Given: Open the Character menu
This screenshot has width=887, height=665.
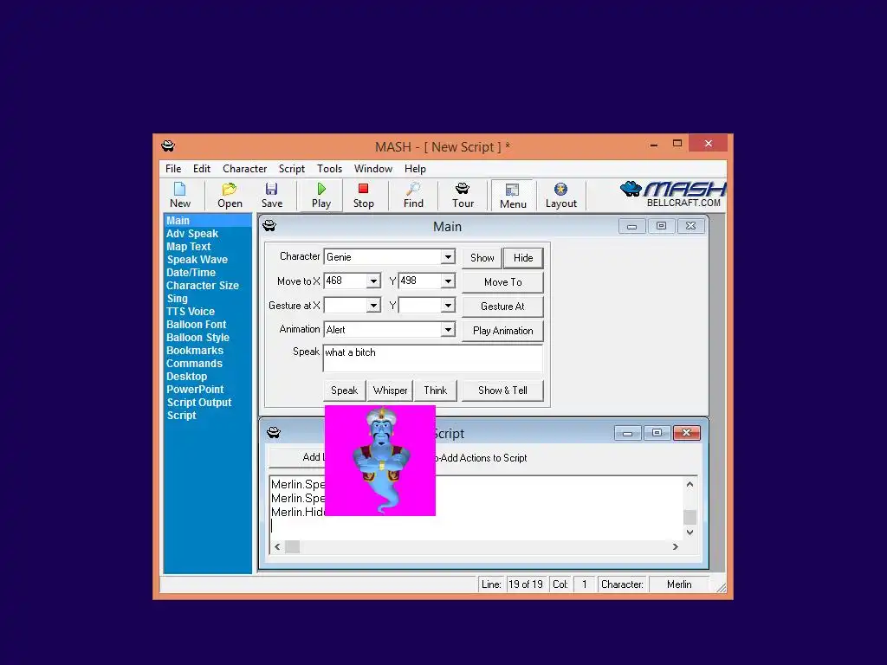Looking at the screenshot, I should (x=244, y=169).
